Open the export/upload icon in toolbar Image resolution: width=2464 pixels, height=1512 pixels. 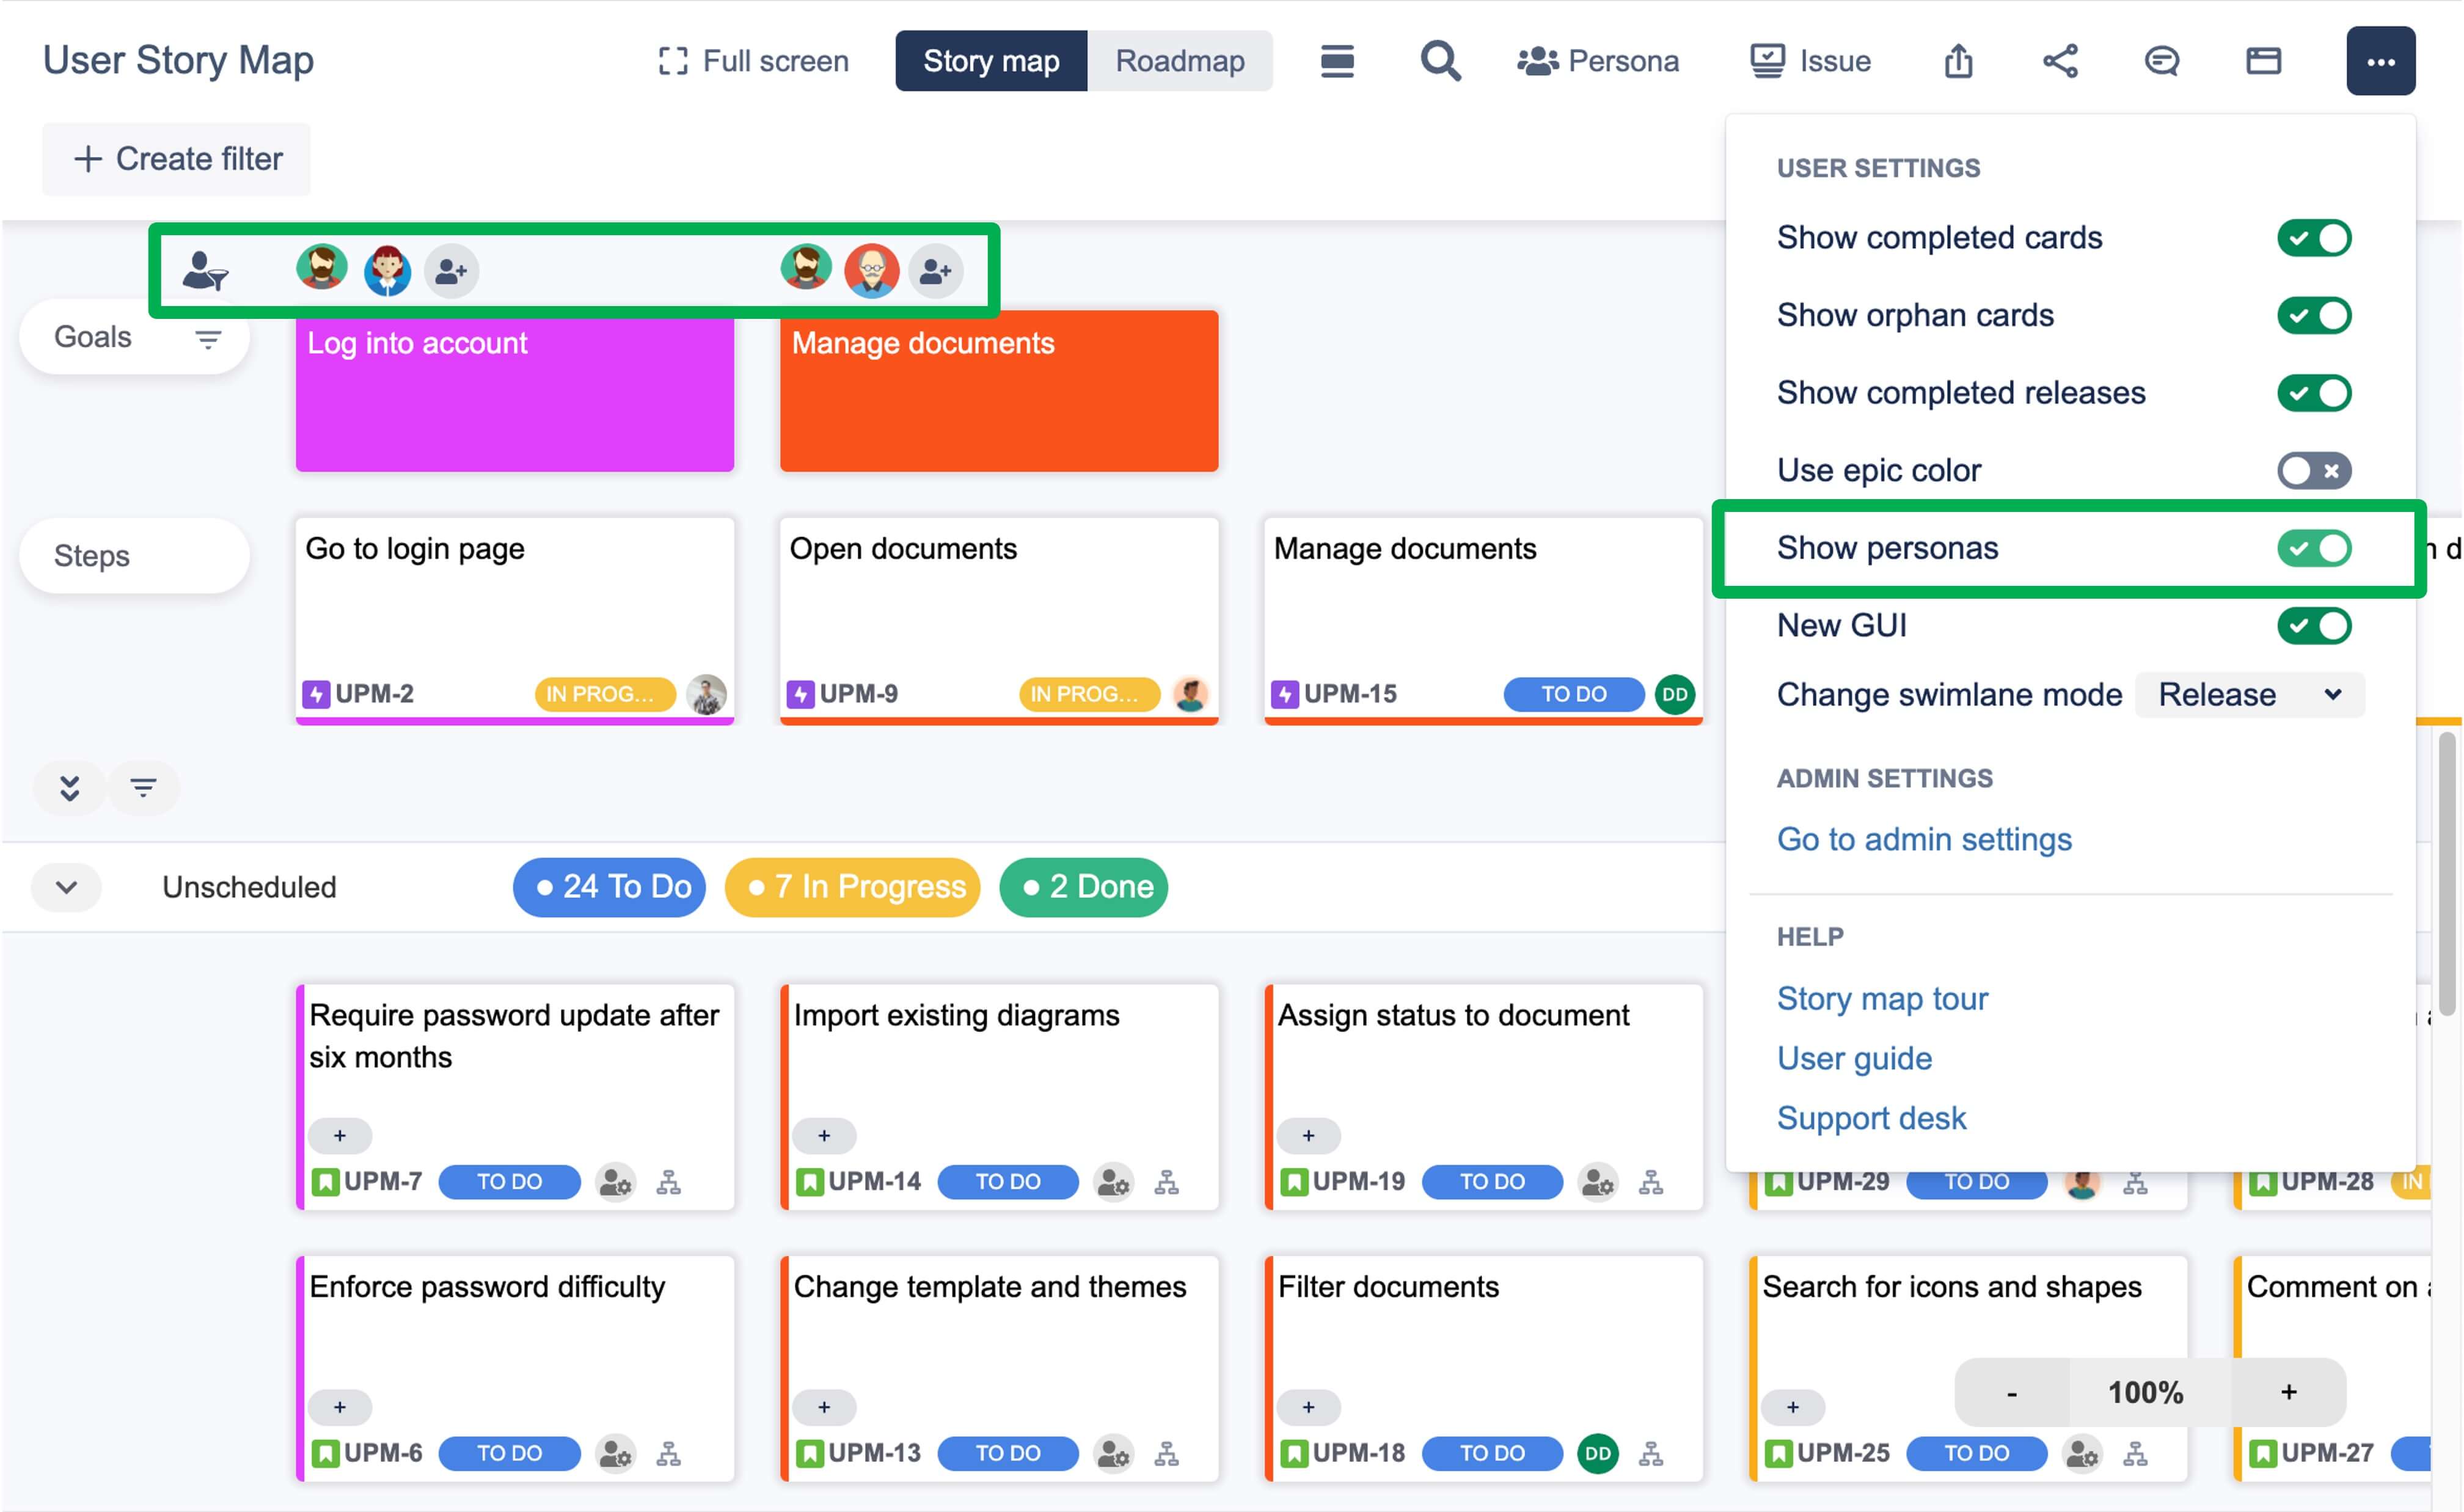(x=1958, y=61)
